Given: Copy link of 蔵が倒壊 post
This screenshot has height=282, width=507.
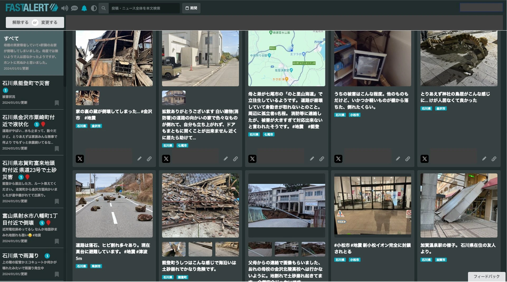Looking at the screenshot, I should pyautogui.click(x=149, y=159).
